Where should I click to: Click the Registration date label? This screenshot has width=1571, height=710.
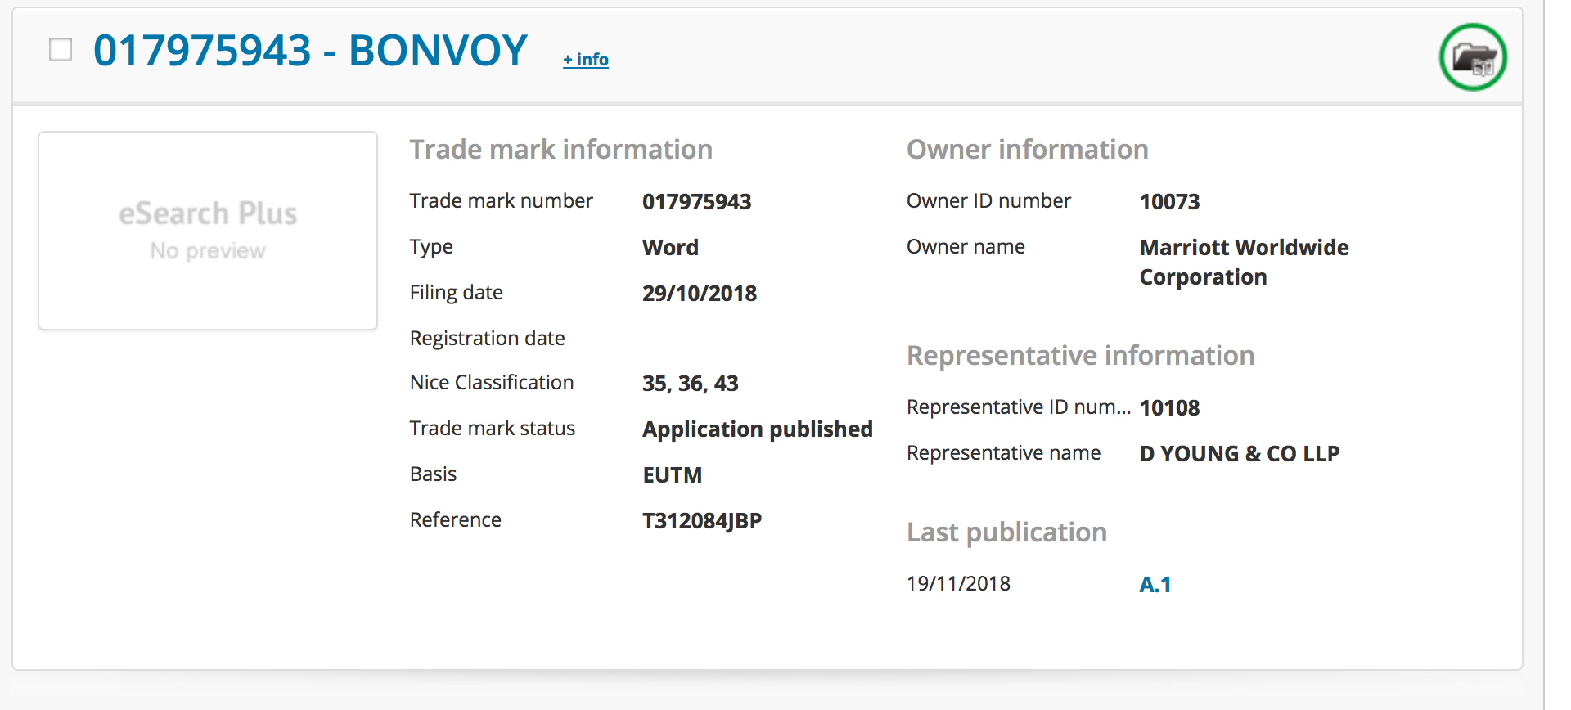488,338
